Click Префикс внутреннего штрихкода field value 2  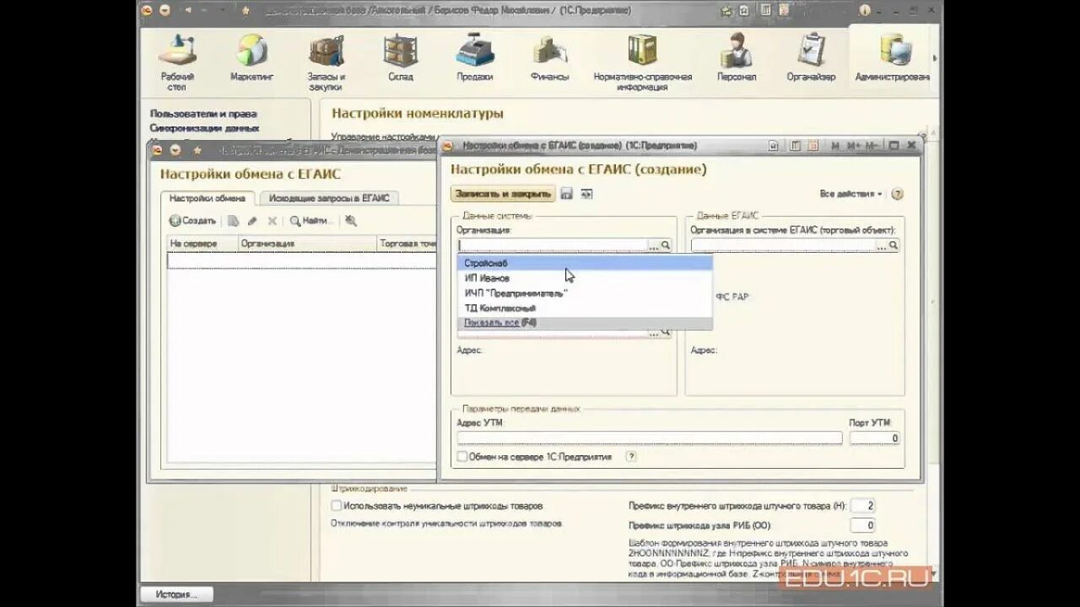862,506
